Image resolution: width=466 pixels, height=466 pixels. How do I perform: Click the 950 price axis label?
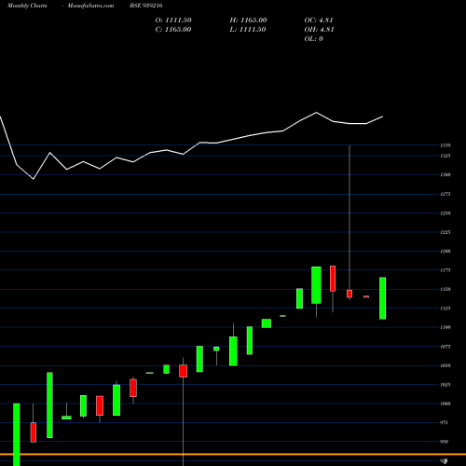pos(445,442)
